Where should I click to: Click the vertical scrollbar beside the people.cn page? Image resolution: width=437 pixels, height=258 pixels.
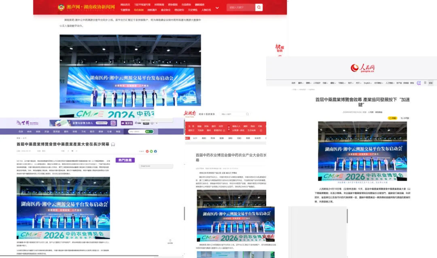(x=347, y=216)
